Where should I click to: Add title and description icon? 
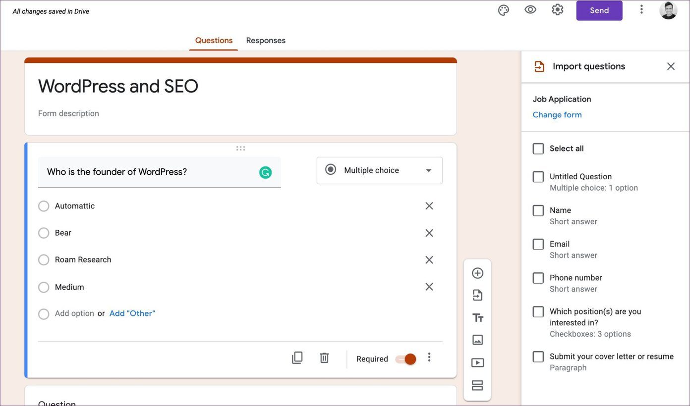coord(477,318)
